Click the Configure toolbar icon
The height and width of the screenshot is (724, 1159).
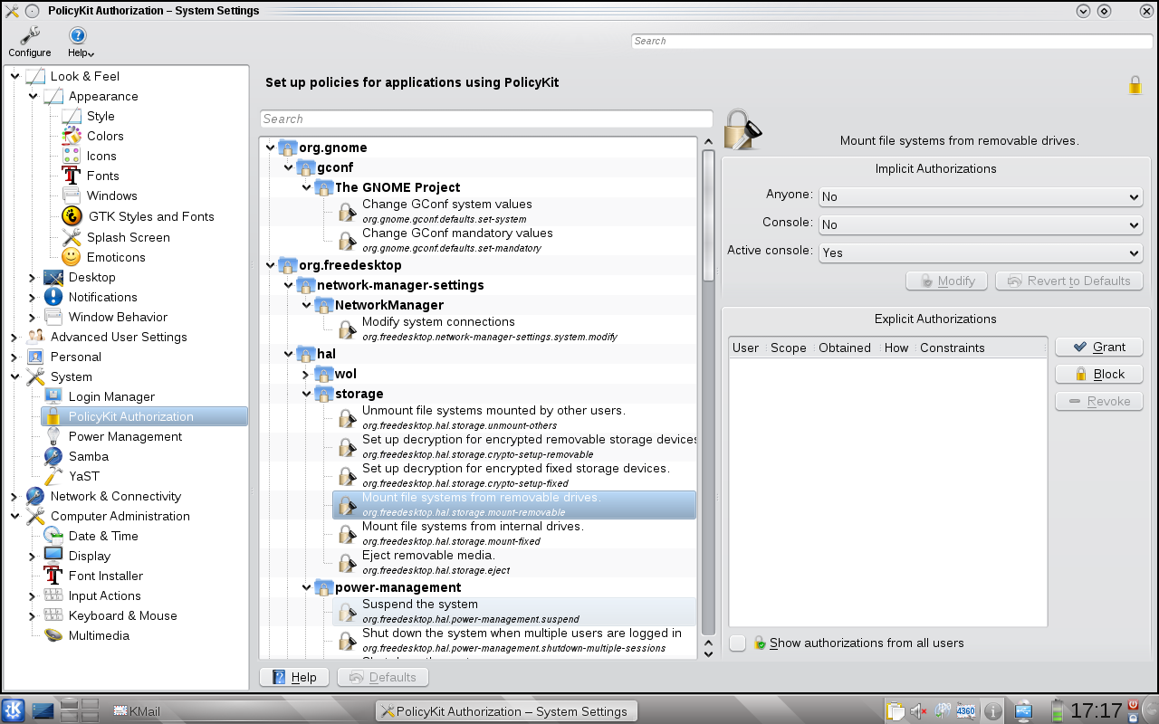tap(30, 36)
